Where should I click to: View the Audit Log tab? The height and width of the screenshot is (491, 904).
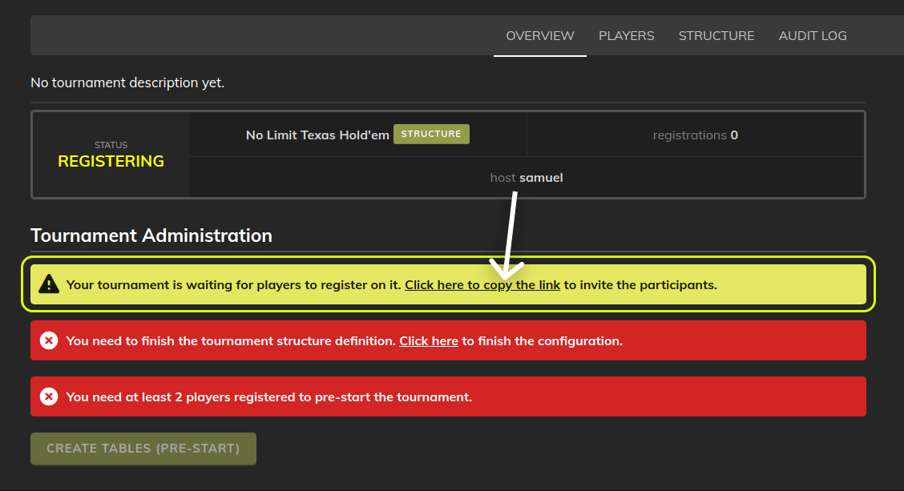tap(813, 36)
